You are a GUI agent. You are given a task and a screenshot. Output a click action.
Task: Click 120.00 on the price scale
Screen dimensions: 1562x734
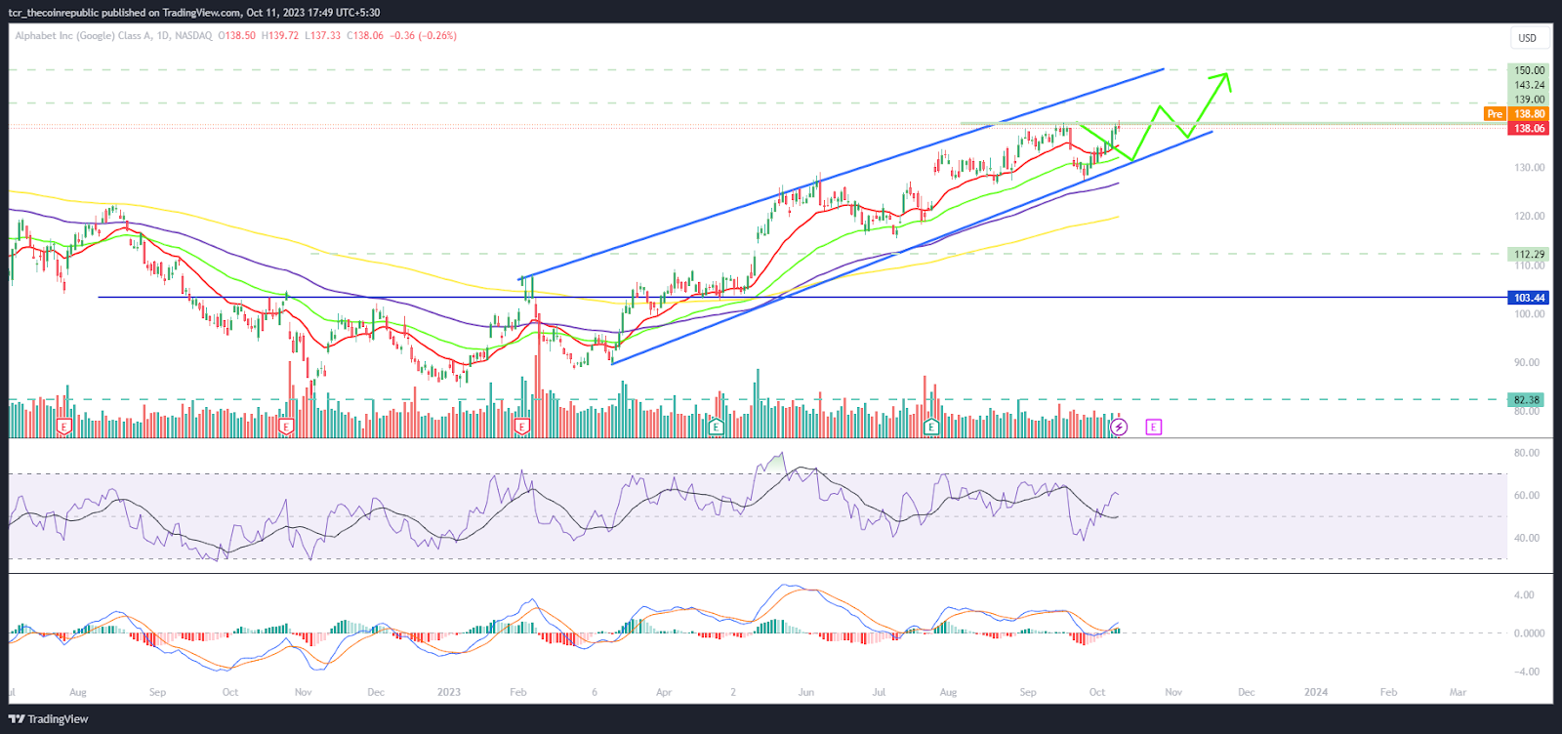tap(1529, 217)
